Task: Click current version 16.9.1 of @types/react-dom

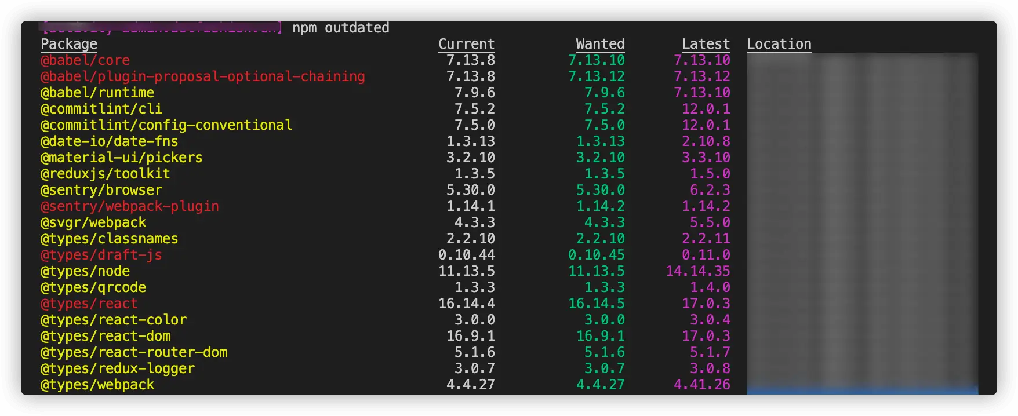Action: tap(471, 336)
